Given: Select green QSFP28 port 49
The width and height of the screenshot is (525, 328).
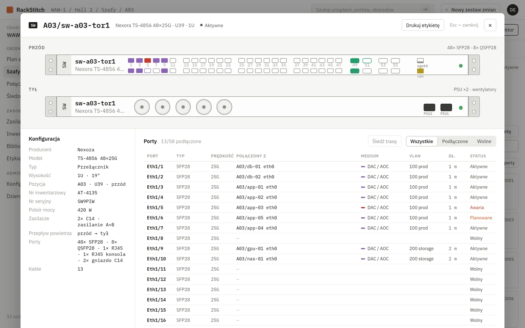Looking at the screenshot, I should tap(355, 60).
